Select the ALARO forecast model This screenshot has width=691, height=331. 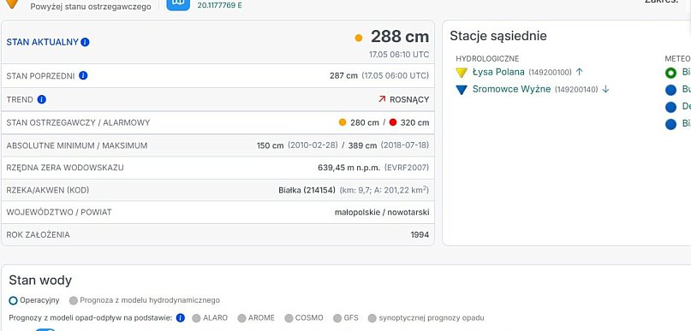tap(196, 318)
